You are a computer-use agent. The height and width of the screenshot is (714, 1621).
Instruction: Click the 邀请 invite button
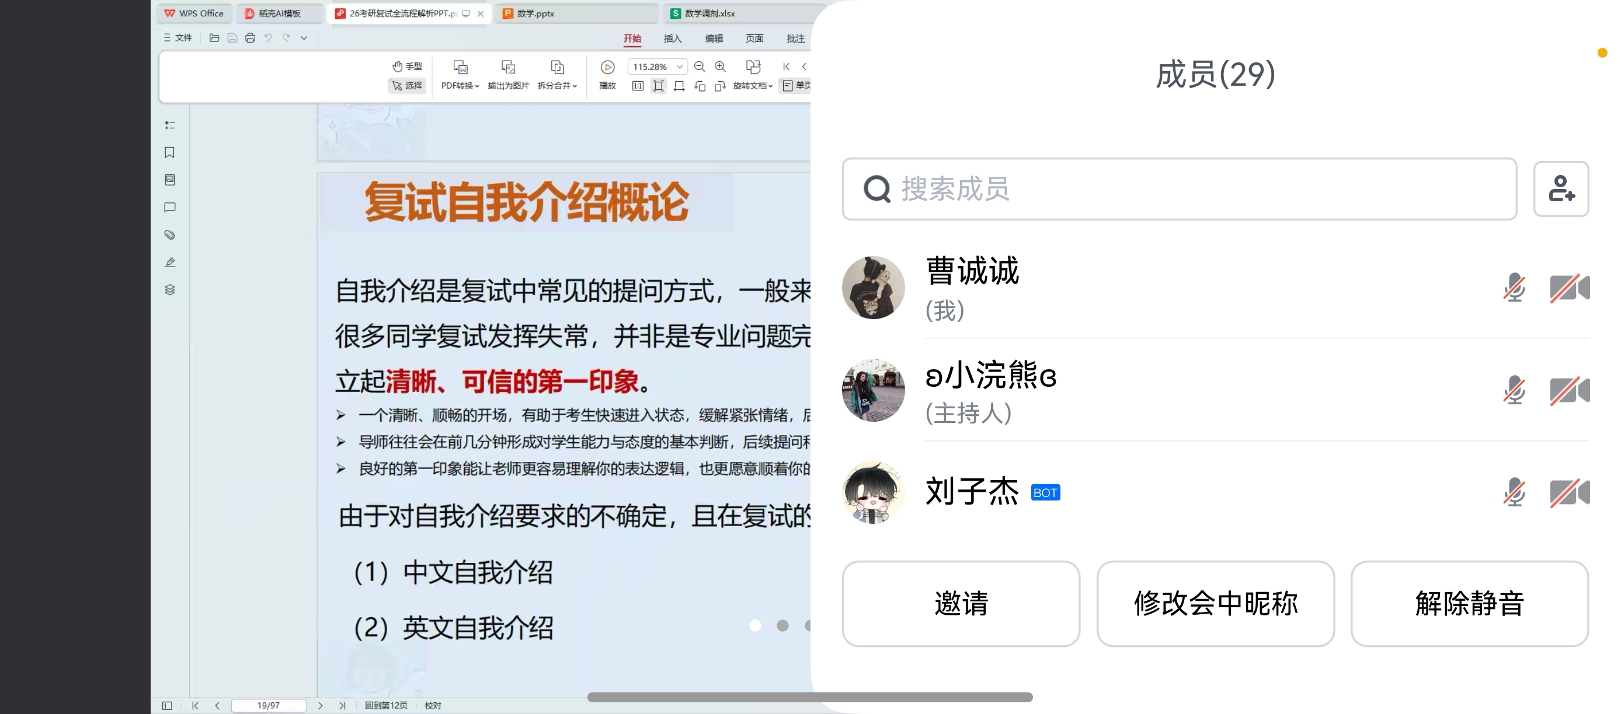(961, 603)
